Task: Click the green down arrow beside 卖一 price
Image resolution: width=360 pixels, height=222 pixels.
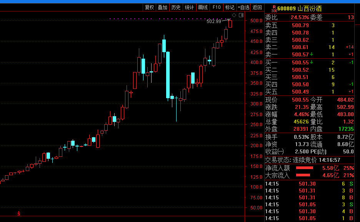Action: click(312, 54)
